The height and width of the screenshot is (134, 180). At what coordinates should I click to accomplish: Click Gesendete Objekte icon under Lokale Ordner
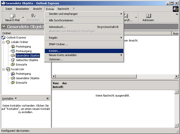(13, 56)
